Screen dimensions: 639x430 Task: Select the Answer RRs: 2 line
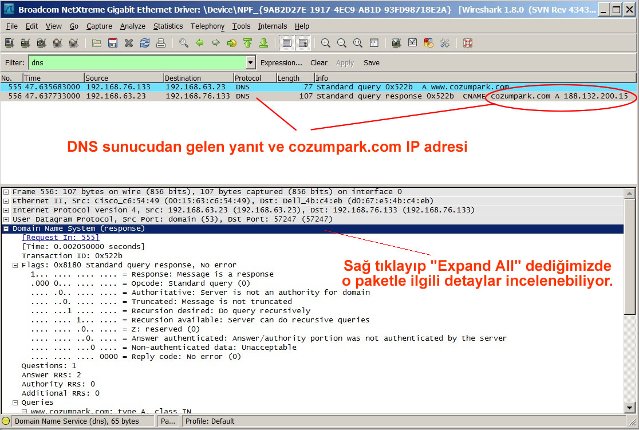[x=51, y=374]
